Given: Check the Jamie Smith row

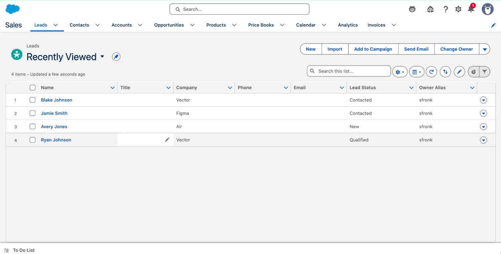Looking at the screenshot, I should (x=32, y=113).
